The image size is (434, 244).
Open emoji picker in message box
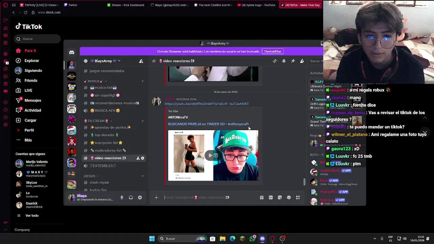click(x=289, y=197)
